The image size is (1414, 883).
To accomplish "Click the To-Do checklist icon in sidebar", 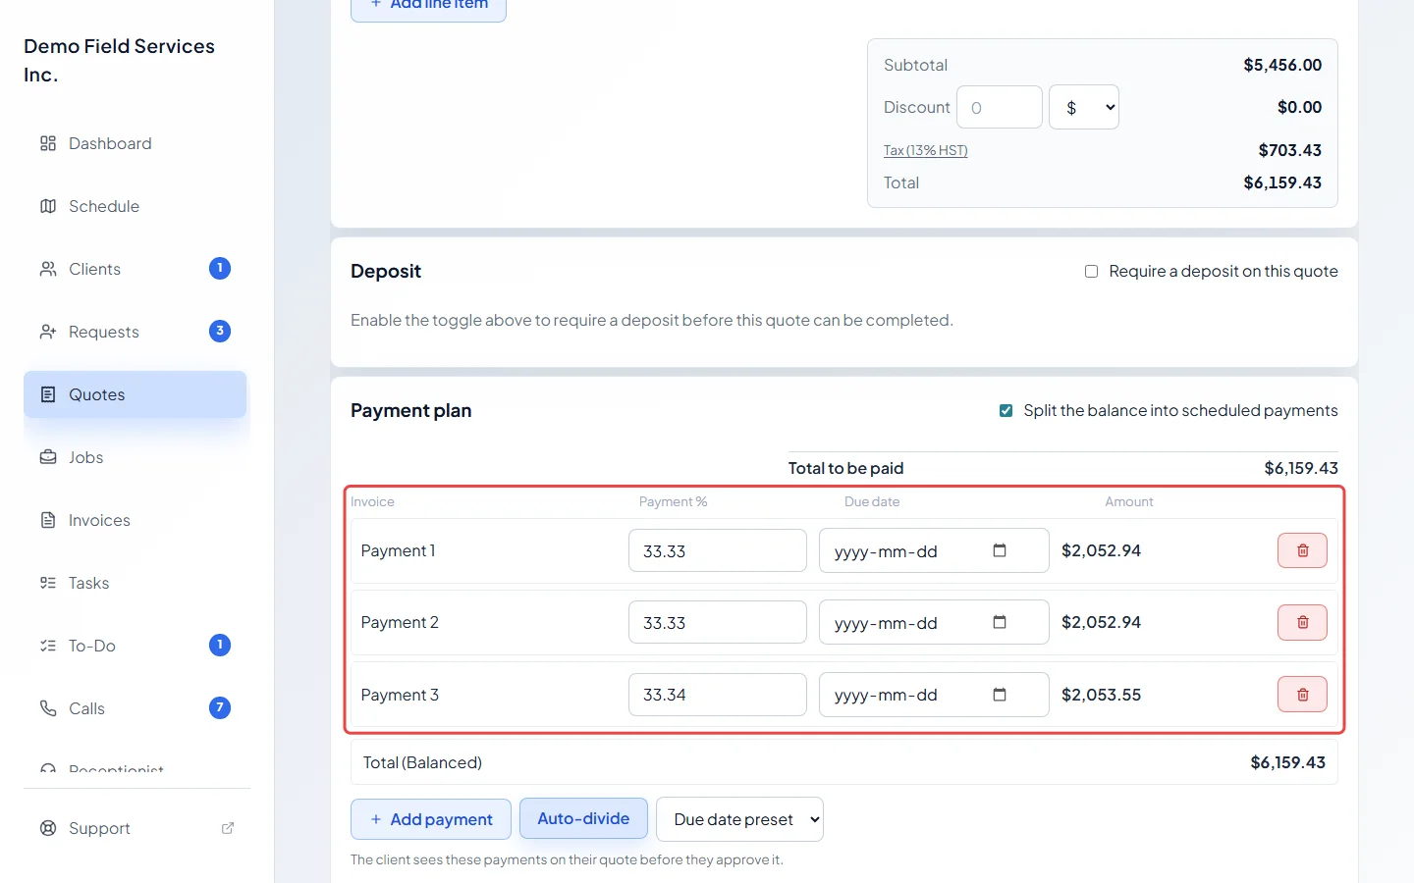I will 48,646.
